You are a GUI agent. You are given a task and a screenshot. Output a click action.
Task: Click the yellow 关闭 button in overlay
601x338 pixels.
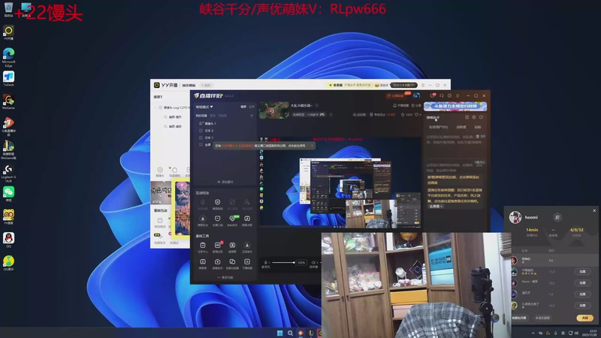[x=585, y=318]
